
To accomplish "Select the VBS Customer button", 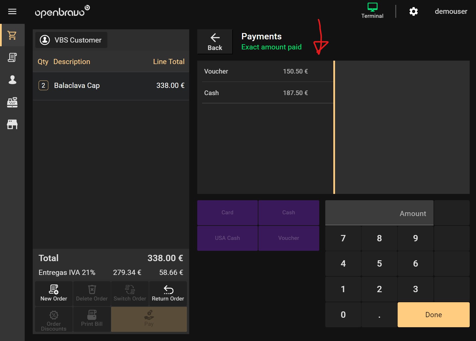I will pos(71,40).
